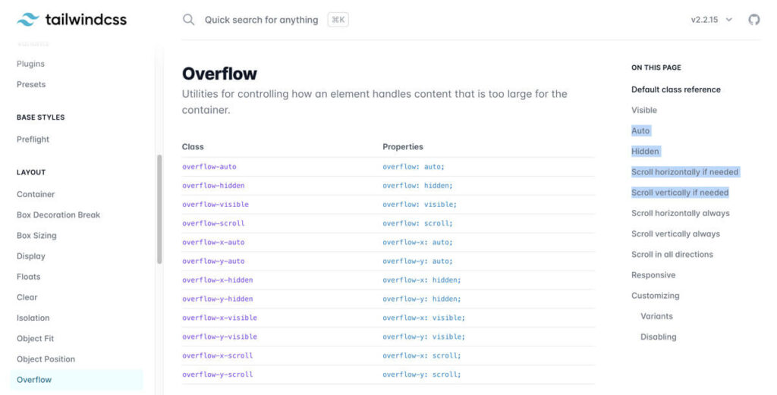
Task: Open the Preflight sidebar page
Action: pyautogui.click(x=33, y=139)
